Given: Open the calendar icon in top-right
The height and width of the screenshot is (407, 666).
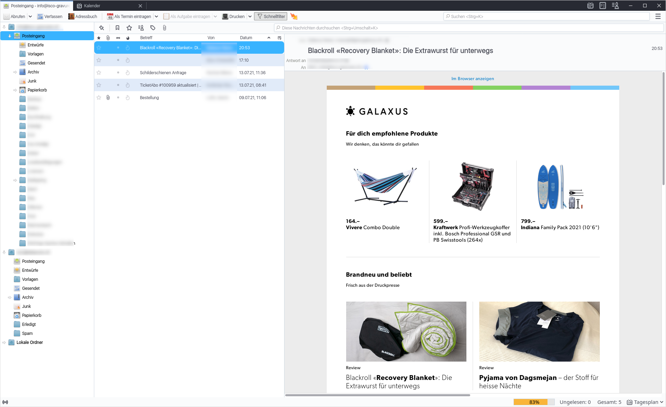Looking at the screenshot, I should pyautogui.click(x=590, y=6).
